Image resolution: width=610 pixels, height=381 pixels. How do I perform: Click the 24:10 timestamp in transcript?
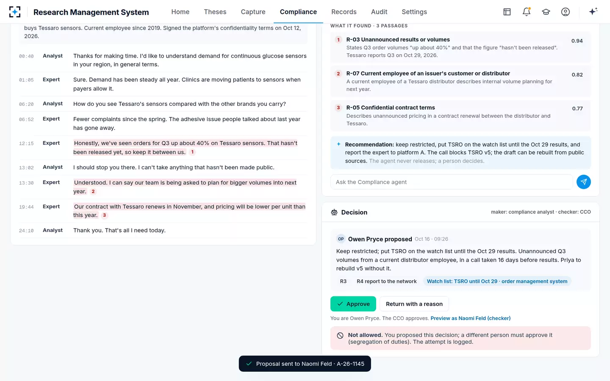[x=26, y=231]
